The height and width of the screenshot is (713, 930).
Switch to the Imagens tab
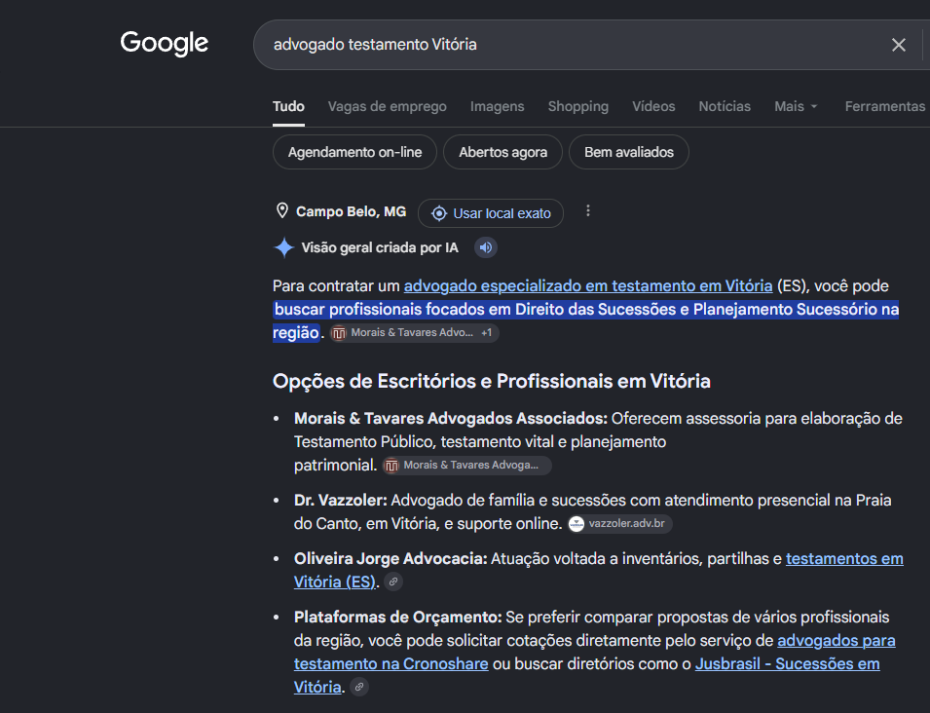tap(497, 106)
